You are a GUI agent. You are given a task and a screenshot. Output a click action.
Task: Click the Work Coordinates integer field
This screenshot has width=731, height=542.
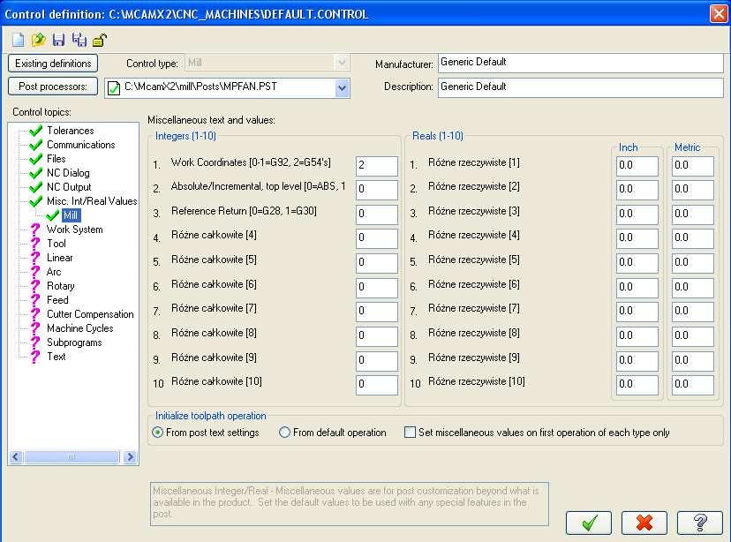(x=377, y=166)
